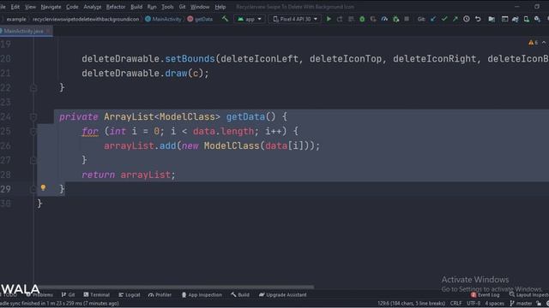This screenshot has height=308, width=549.
Task: Open the Problems tool window
Action: click(39, 294)
